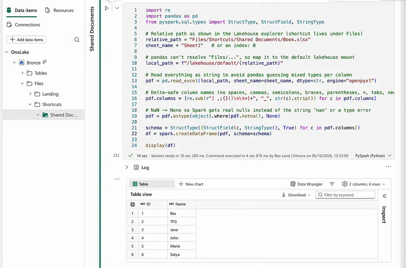Collapse the OneLake tree node
The width and height of the screenshot is (406, 268).
(7, 52)
